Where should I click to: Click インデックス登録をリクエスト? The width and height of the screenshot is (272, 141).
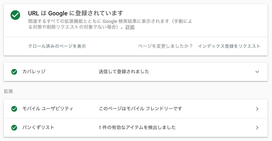click(x=229, y=46)
